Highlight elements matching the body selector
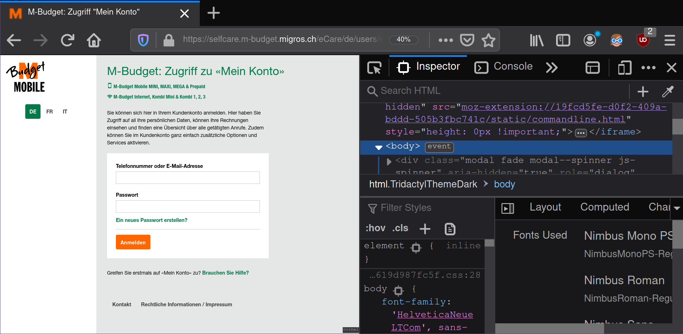 pyautogui.click(x=399, y=291)
